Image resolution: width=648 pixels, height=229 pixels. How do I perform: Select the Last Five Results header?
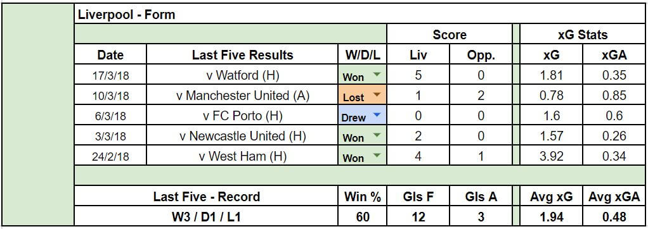[243, 55]
